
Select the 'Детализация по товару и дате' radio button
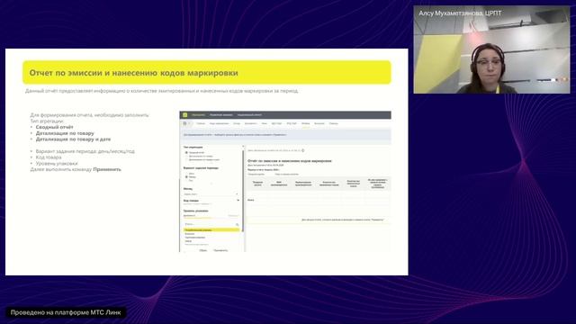pos(186,160)
